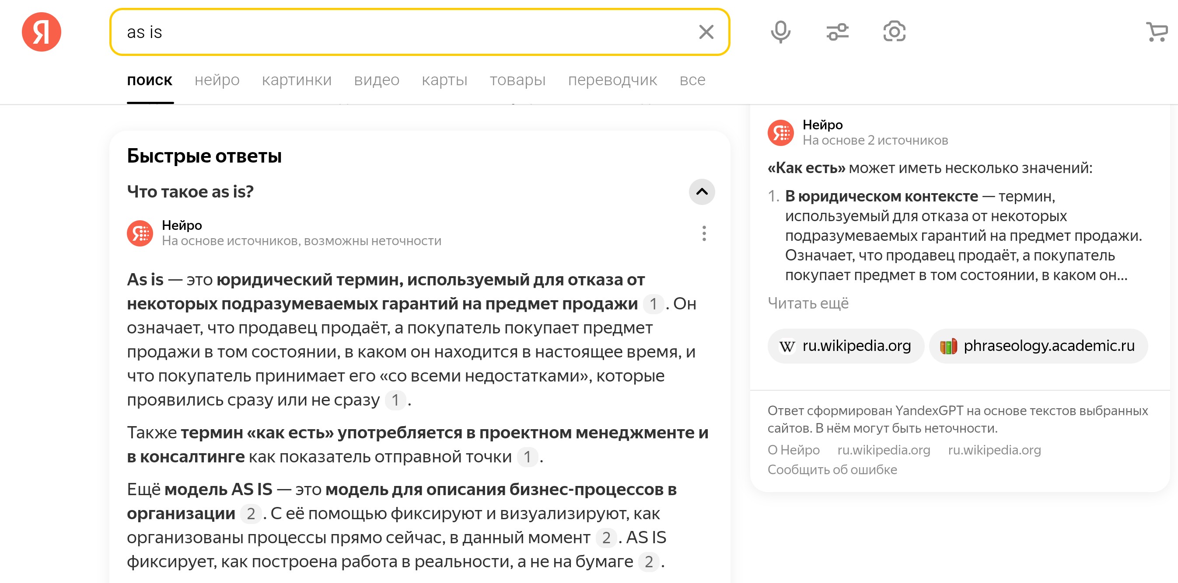
Task: Open source reference 2 after «данный момент»
Action: (x=606, y=538)
